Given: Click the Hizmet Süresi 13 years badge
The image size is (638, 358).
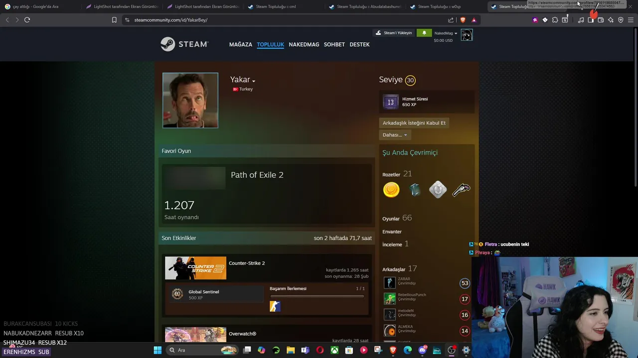Looking at the screenshot, I should pyautogui.click(x=391, y=102).
